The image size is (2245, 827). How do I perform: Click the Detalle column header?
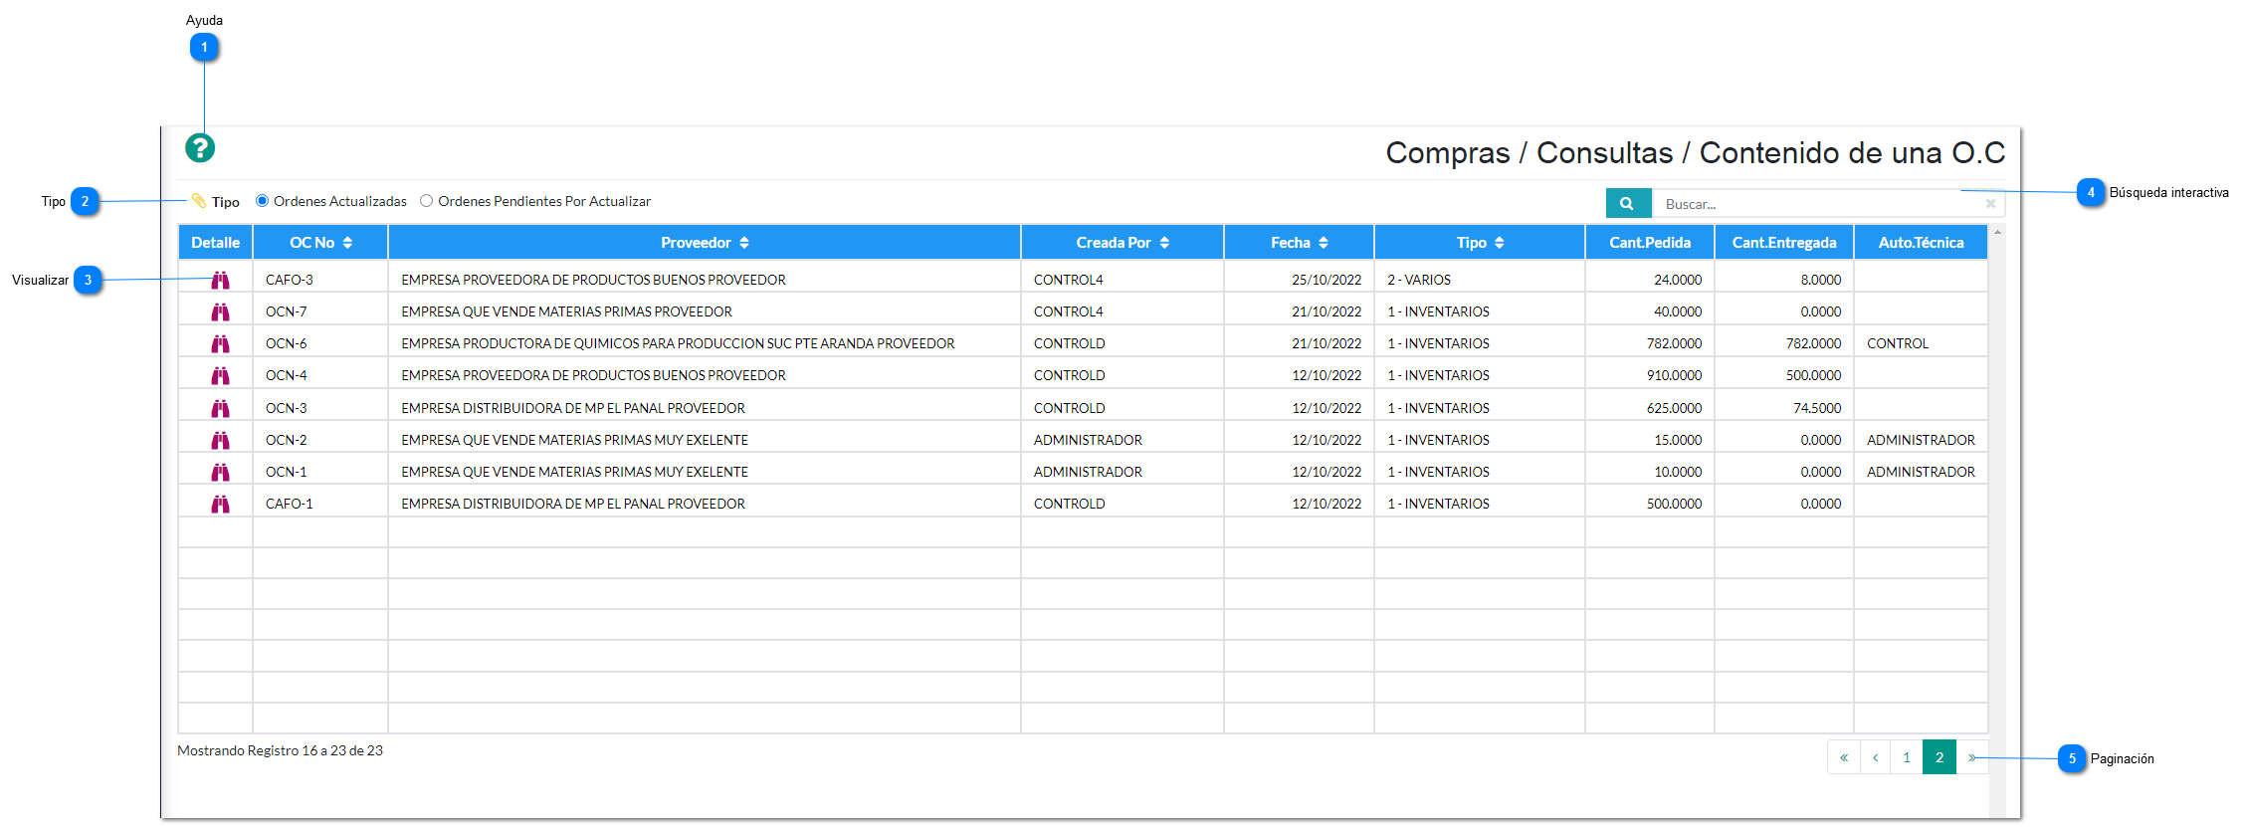(x=215, y=243)
